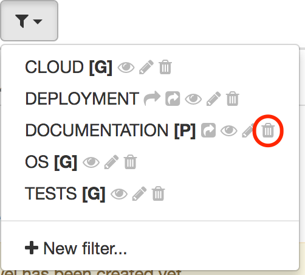Screen dimensions: 305x275
Task: Toggle visibility eye for DEPLOYMENT filter
Action: point(193,99)
